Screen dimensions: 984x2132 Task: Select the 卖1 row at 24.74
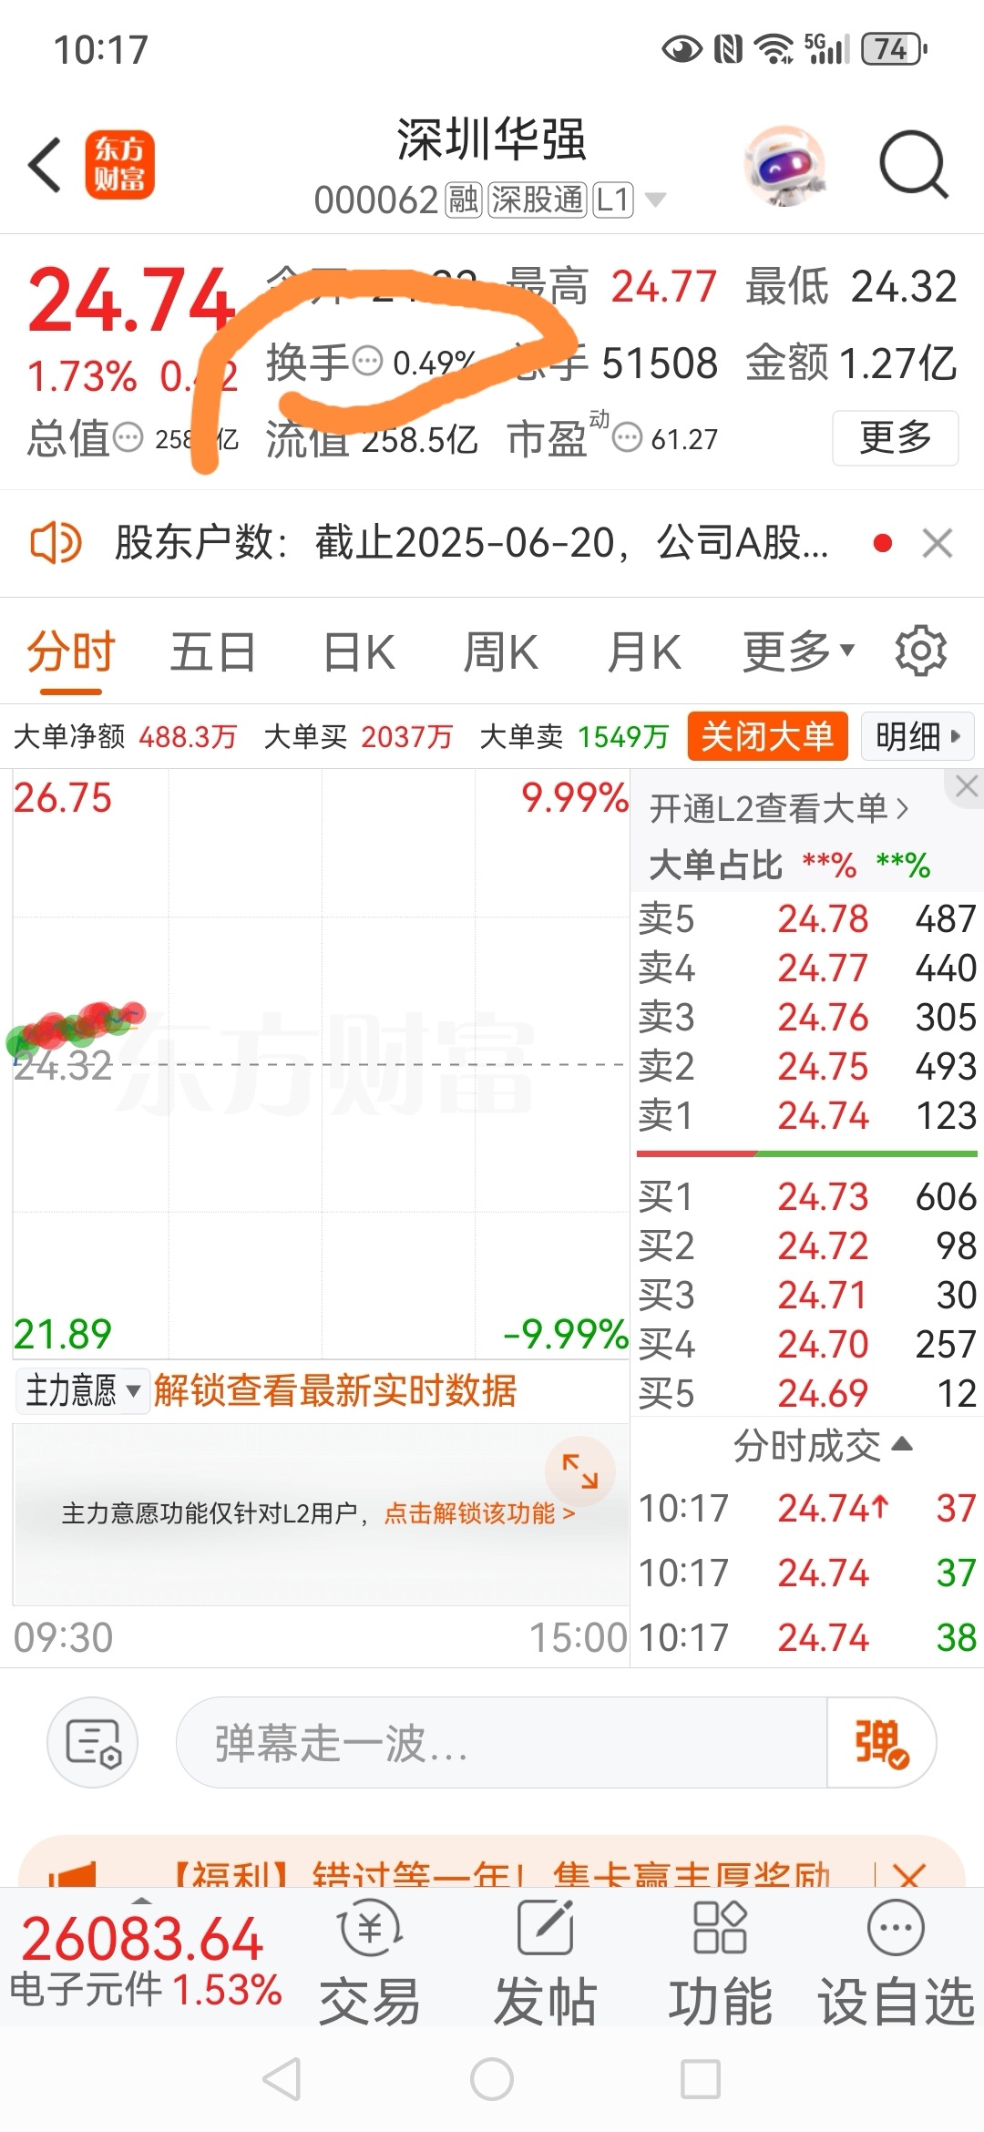pyautogui.click(x=807, y=1115)
